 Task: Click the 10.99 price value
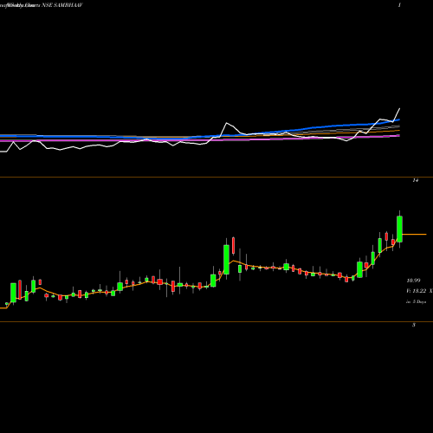tap(413, 281)
